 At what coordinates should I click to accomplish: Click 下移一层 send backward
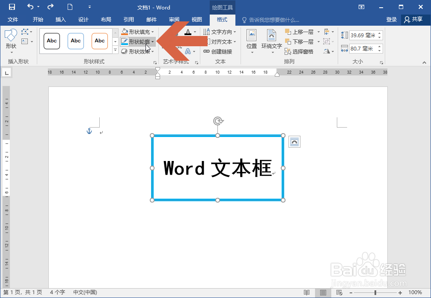[299, 42]
